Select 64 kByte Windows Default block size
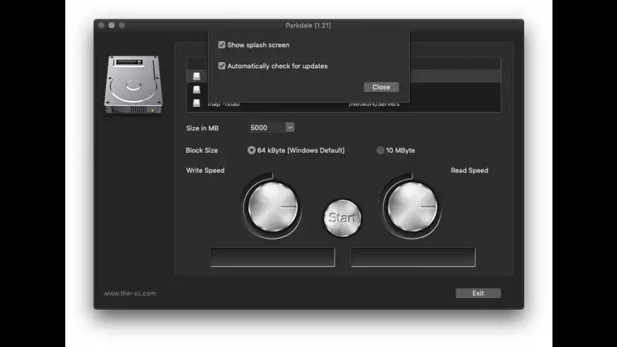This screenshot has height=347, width=617. point(252,150)
